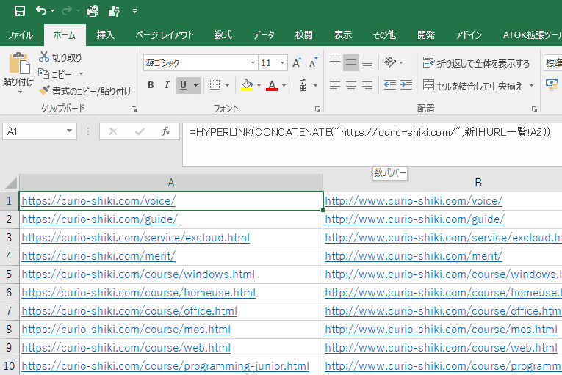The height and width of the screenshot is (375, 562).
Task: Click the 折り返して全体を表示する wrap text button
Action: pos(476,63)
